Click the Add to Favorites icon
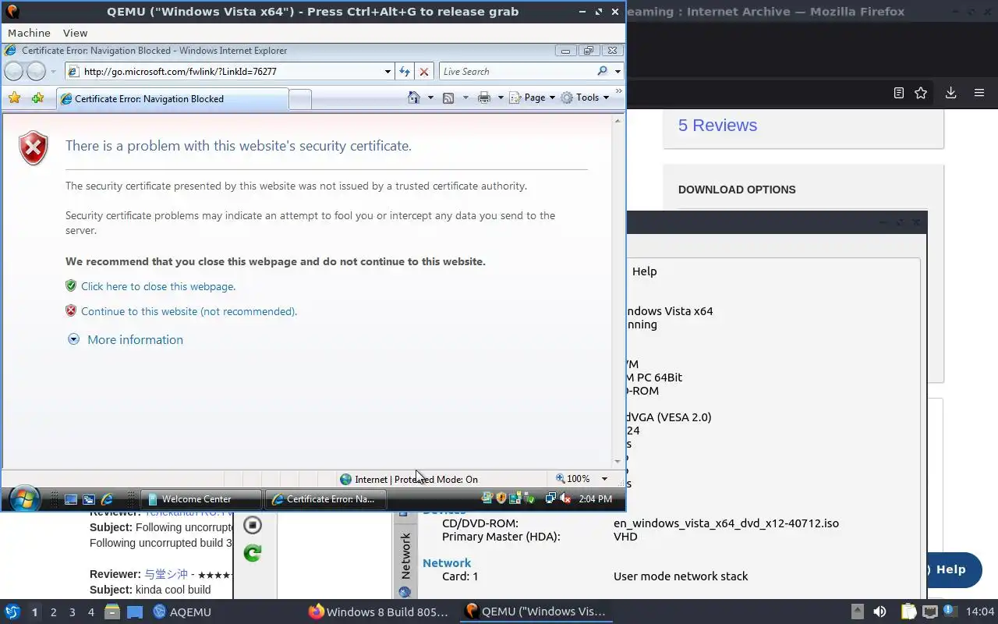Viewport: 998px width, 624px height. [37, 98]
